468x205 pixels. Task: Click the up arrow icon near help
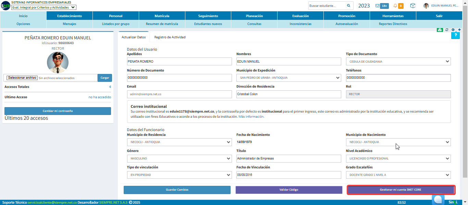(459, 30)
